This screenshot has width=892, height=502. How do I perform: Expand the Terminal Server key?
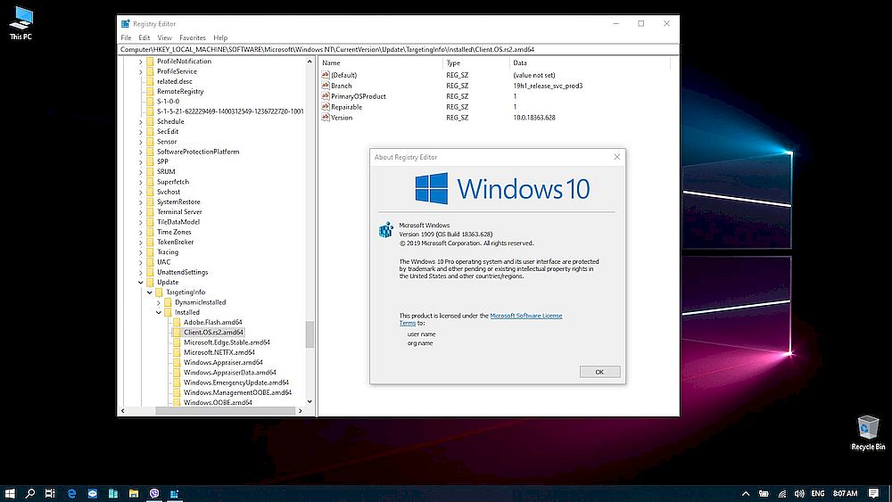tap(141, 212)
